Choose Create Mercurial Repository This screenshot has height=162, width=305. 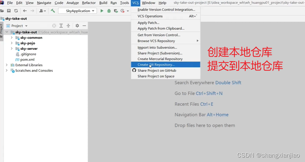(x=166, y=59)
